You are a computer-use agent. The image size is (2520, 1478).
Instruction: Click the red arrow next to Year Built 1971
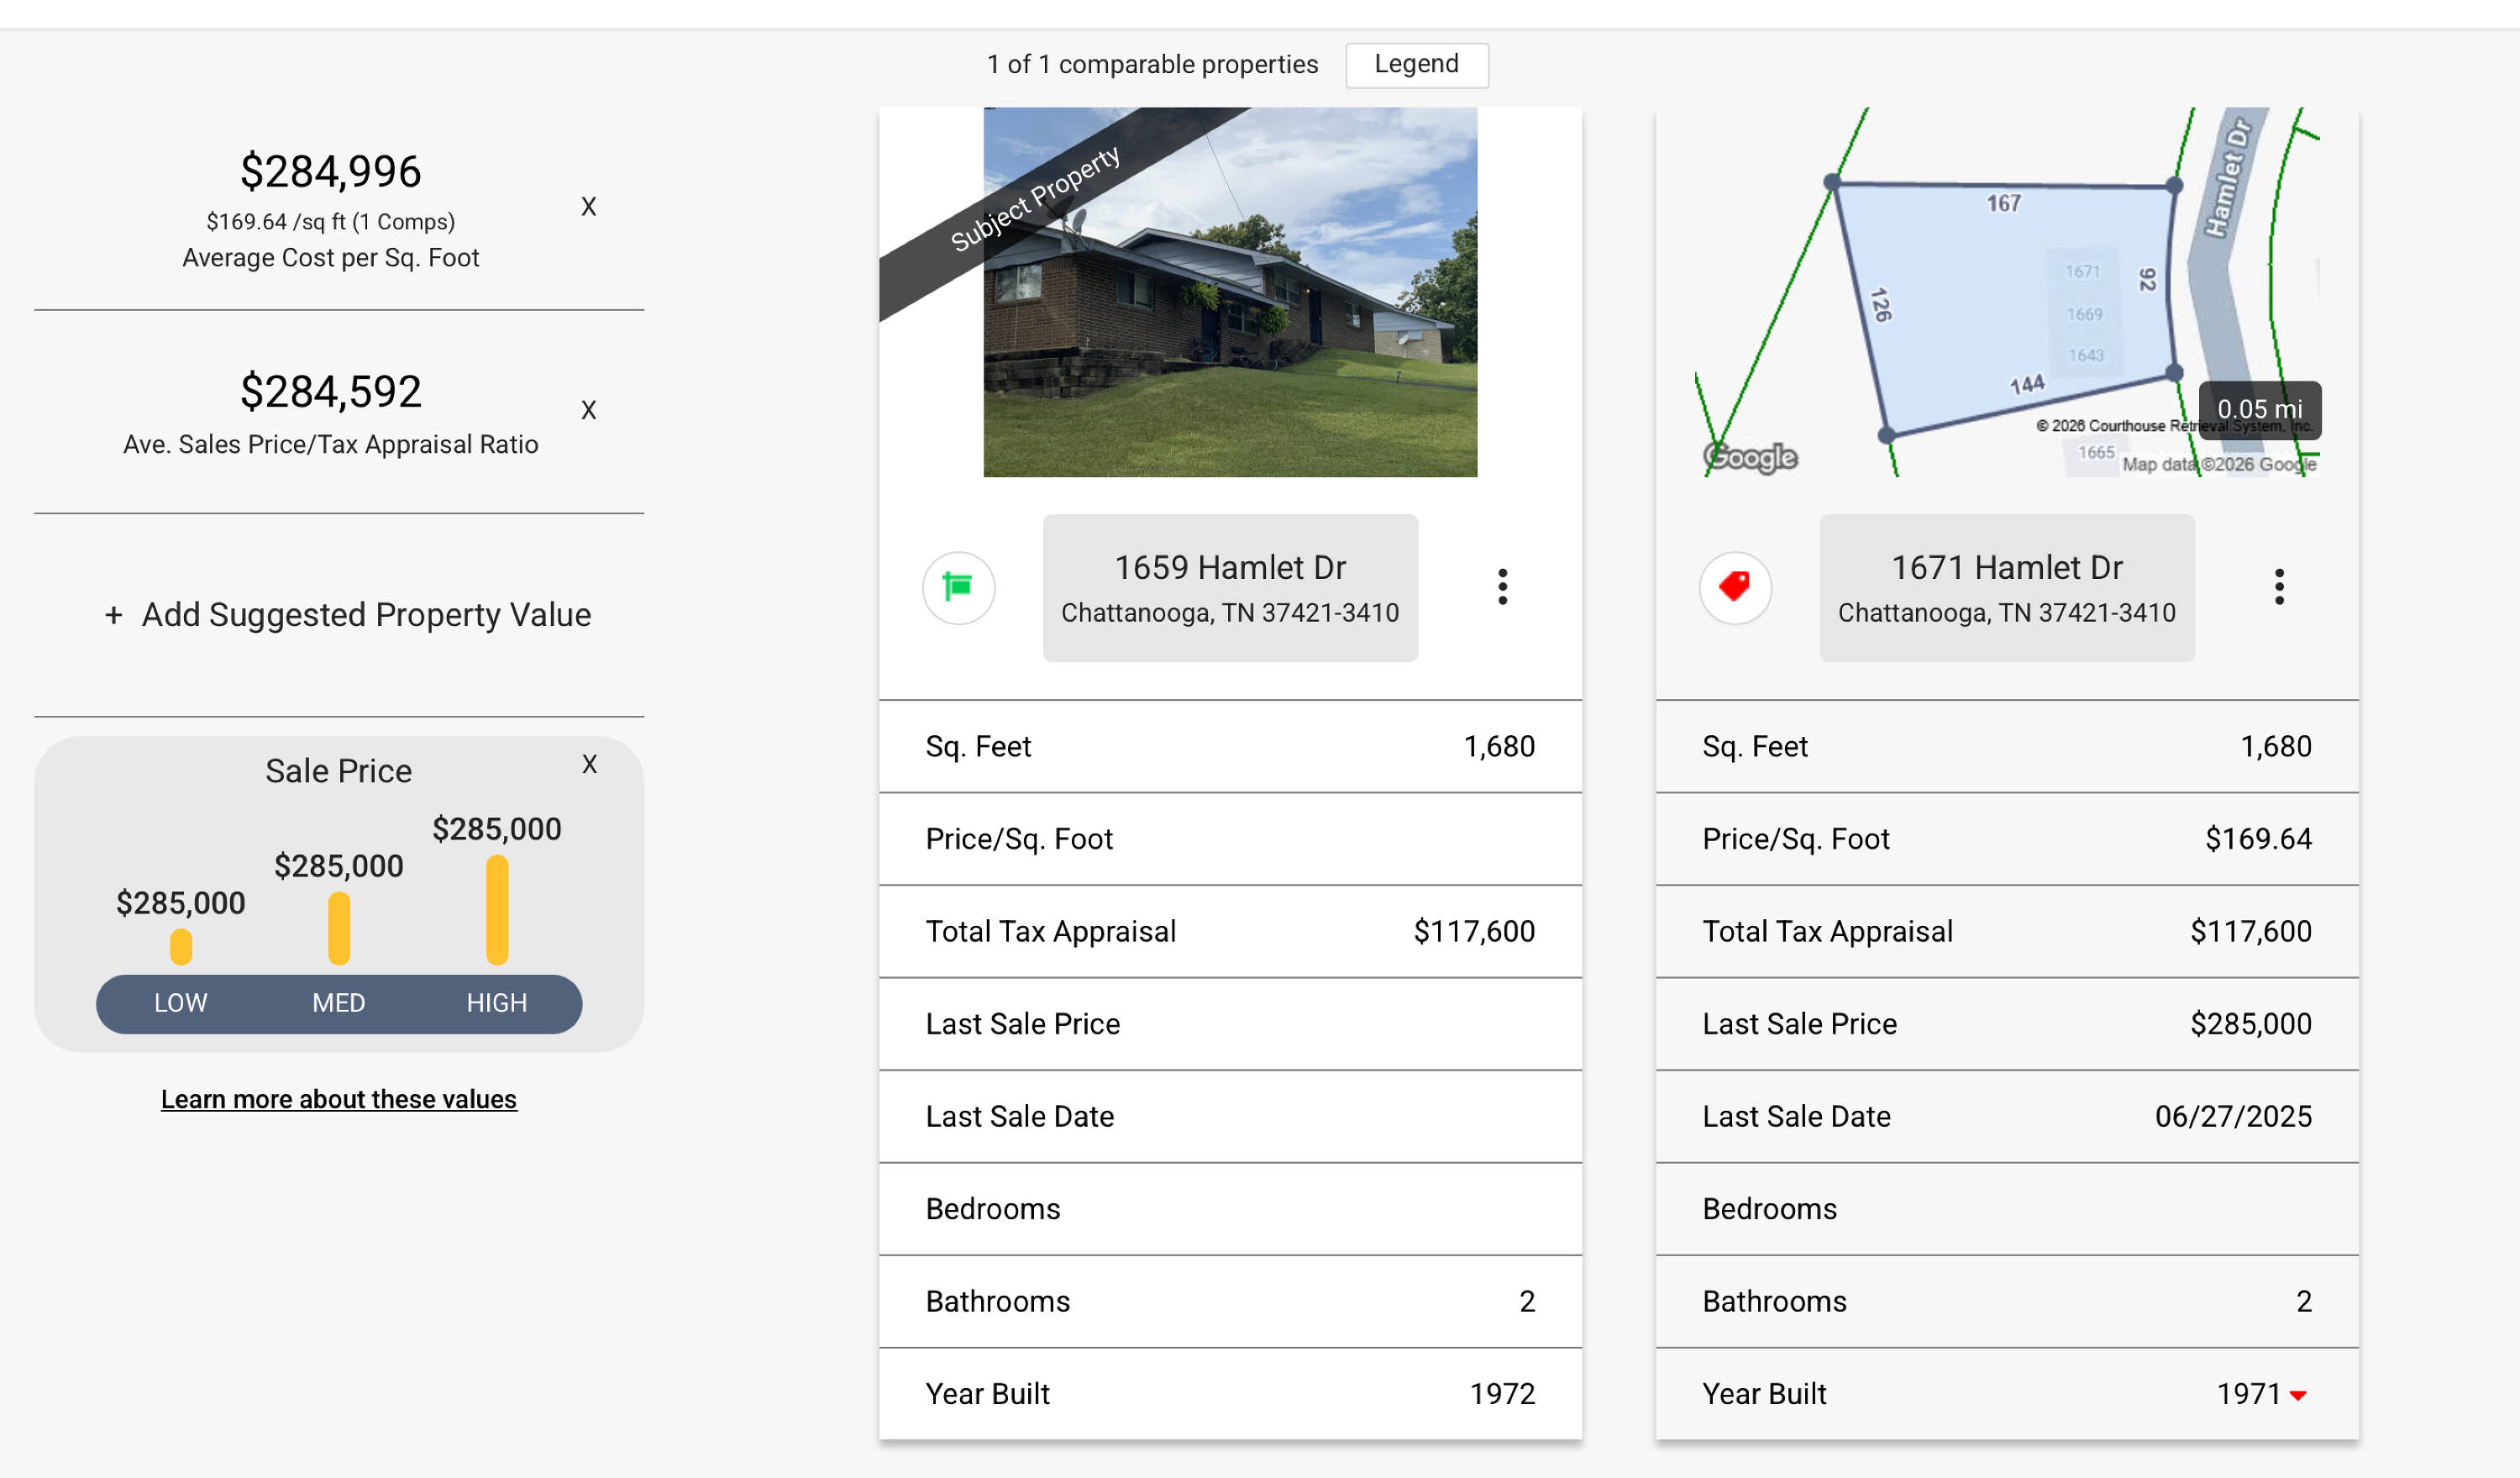[2298, 1395]
